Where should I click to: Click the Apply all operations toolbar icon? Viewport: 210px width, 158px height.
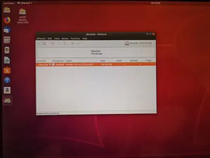[79, 43]
